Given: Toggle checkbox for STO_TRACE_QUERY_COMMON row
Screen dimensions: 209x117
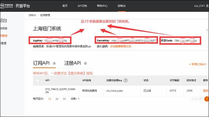Looking at the screenshot, I should 38,91.
